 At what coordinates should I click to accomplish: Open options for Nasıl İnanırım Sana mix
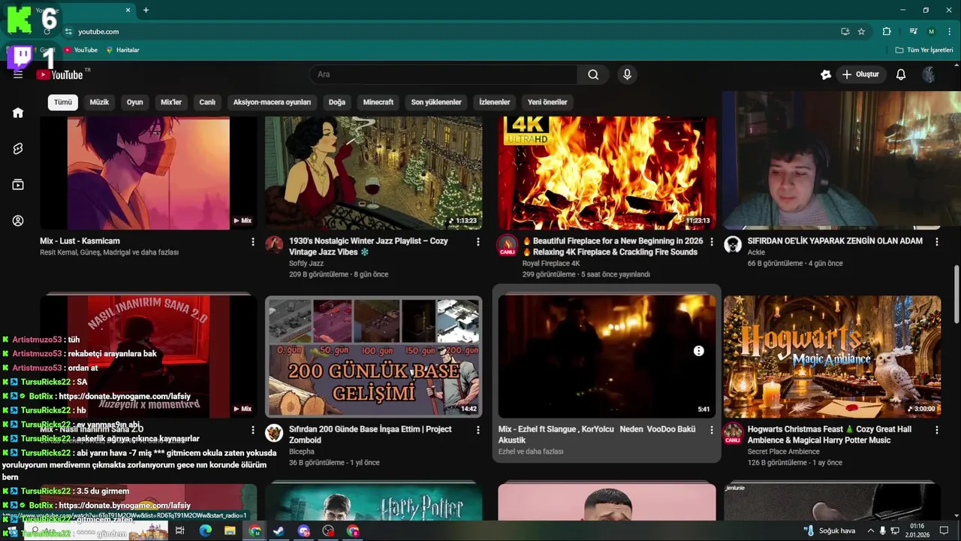click(253, 430)
